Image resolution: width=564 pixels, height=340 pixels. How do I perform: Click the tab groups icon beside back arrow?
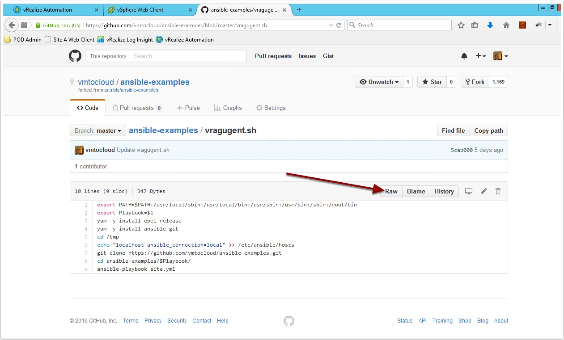coord(24,25)
